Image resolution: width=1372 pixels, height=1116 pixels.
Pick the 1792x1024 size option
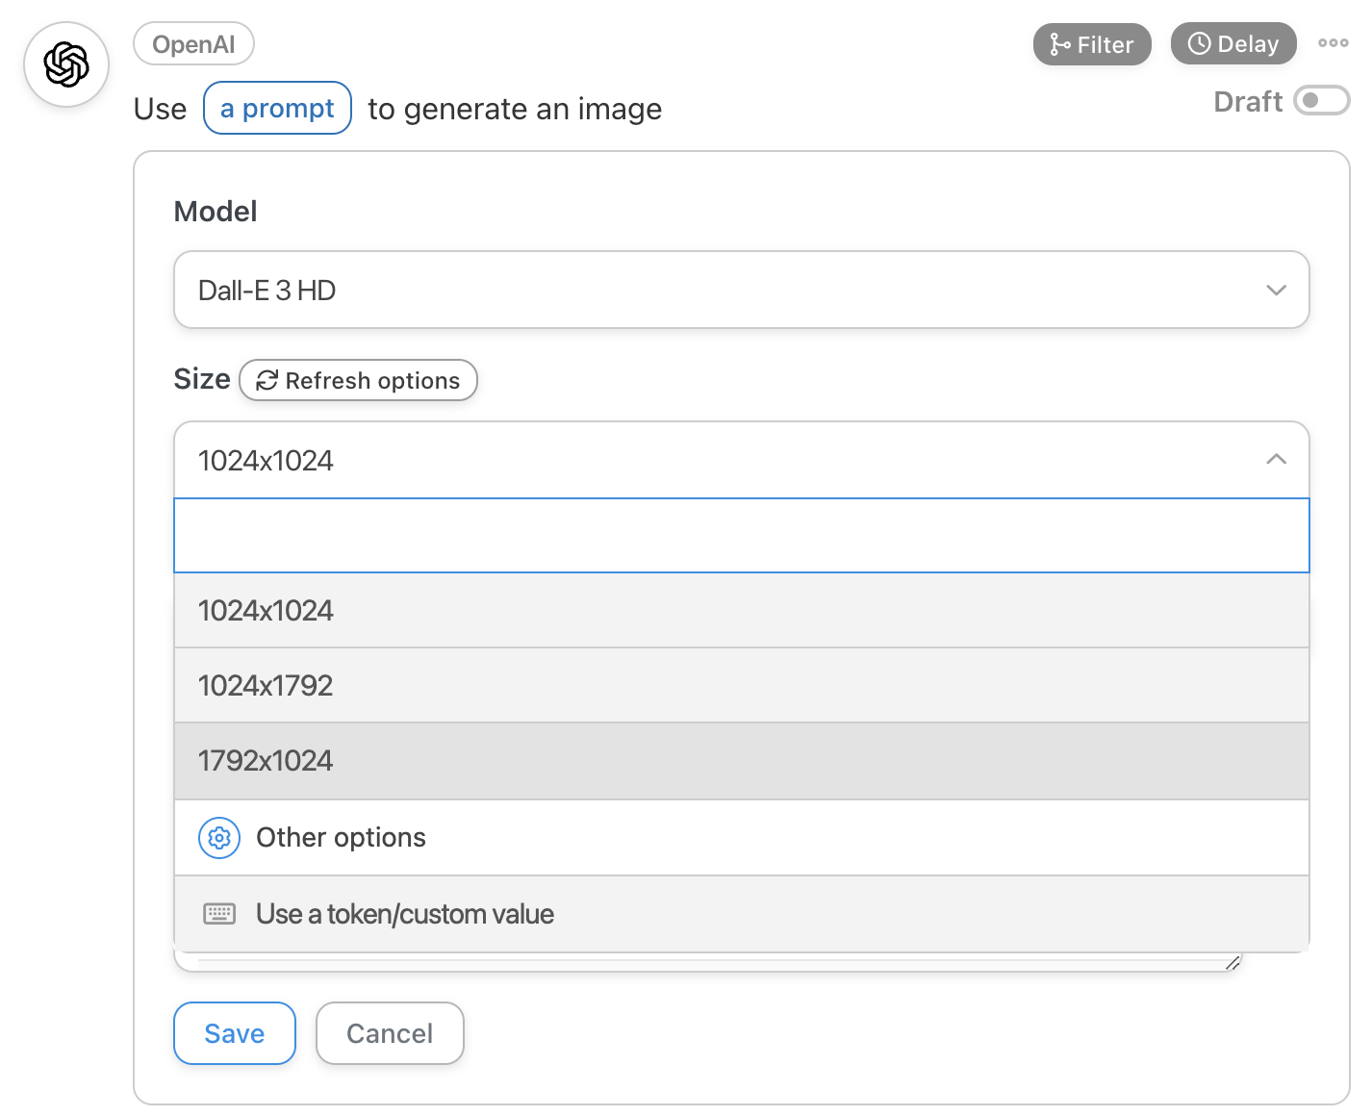click(742, 761)
